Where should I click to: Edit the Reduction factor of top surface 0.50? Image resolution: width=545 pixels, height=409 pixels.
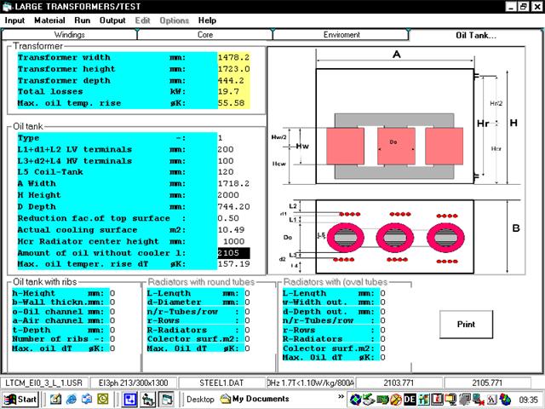(233, 218)
